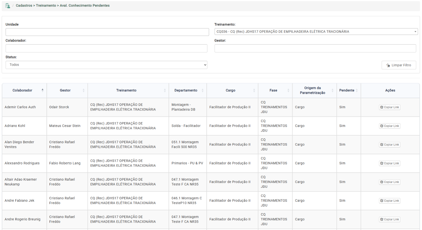Sort by Pendente column sort icon
This screenshot has width=422, height=230.
[357, 90]
